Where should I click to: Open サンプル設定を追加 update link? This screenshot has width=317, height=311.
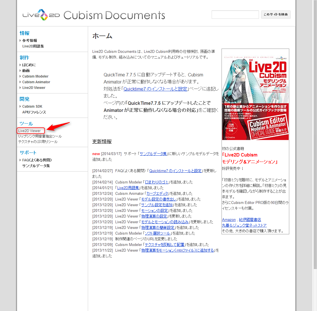157,205
